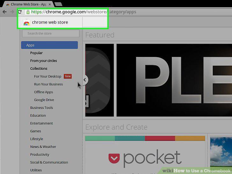Select the Apps category
Image resolution: width=232 pixels, height=174 pixels.
[49, 45]
